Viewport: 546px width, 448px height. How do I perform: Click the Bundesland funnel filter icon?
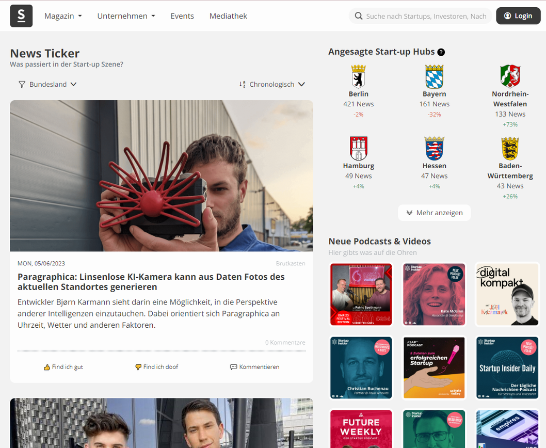tap(22, 84)
